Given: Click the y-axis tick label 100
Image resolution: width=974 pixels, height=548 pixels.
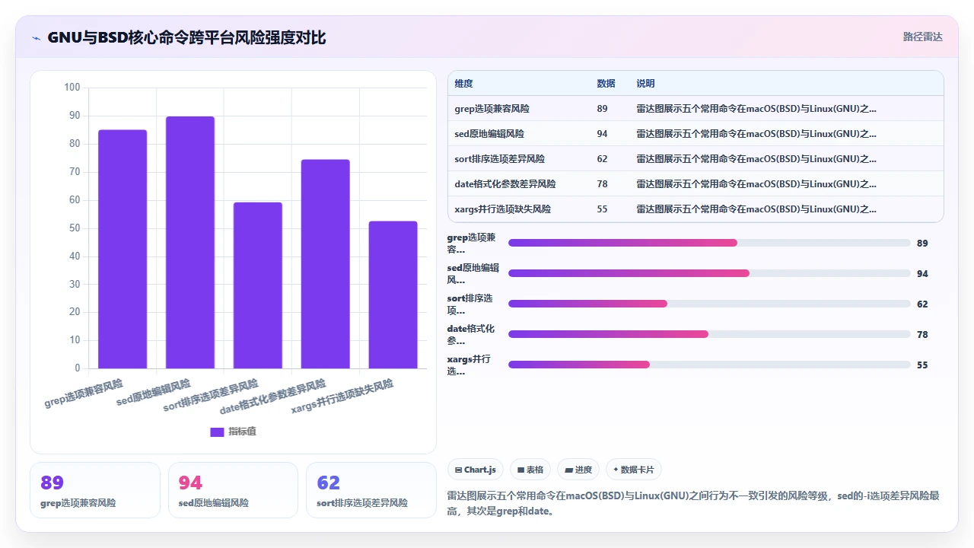Looking at the screenshot, I should (x=72, y=88).
